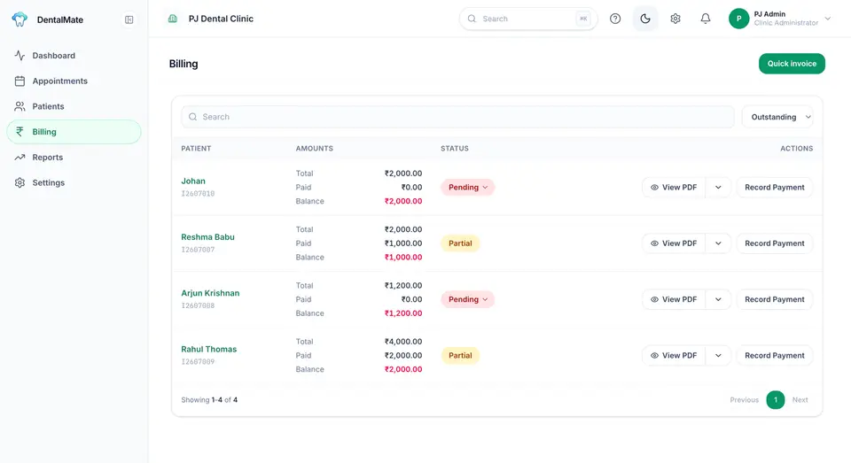851x463 pixels.
Task: Click the green P avatar
Action: coord(738,19)
